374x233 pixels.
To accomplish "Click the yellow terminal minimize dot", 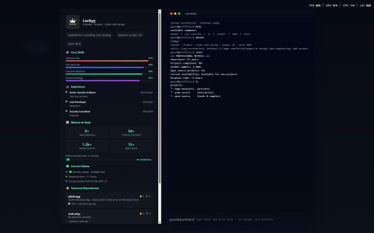I will point(175,13).
